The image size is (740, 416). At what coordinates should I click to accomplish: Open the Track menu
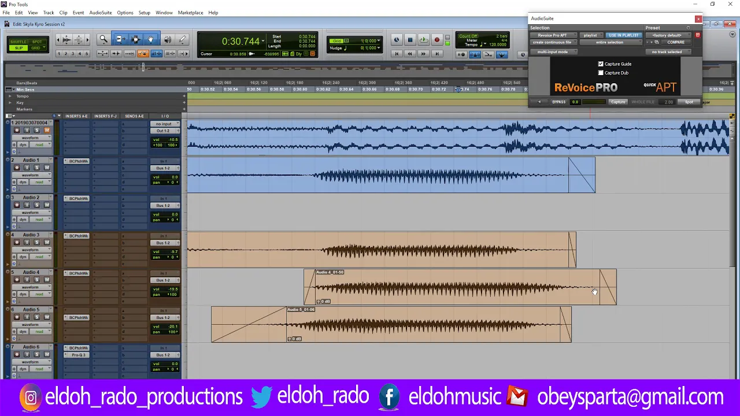[49, 13]
